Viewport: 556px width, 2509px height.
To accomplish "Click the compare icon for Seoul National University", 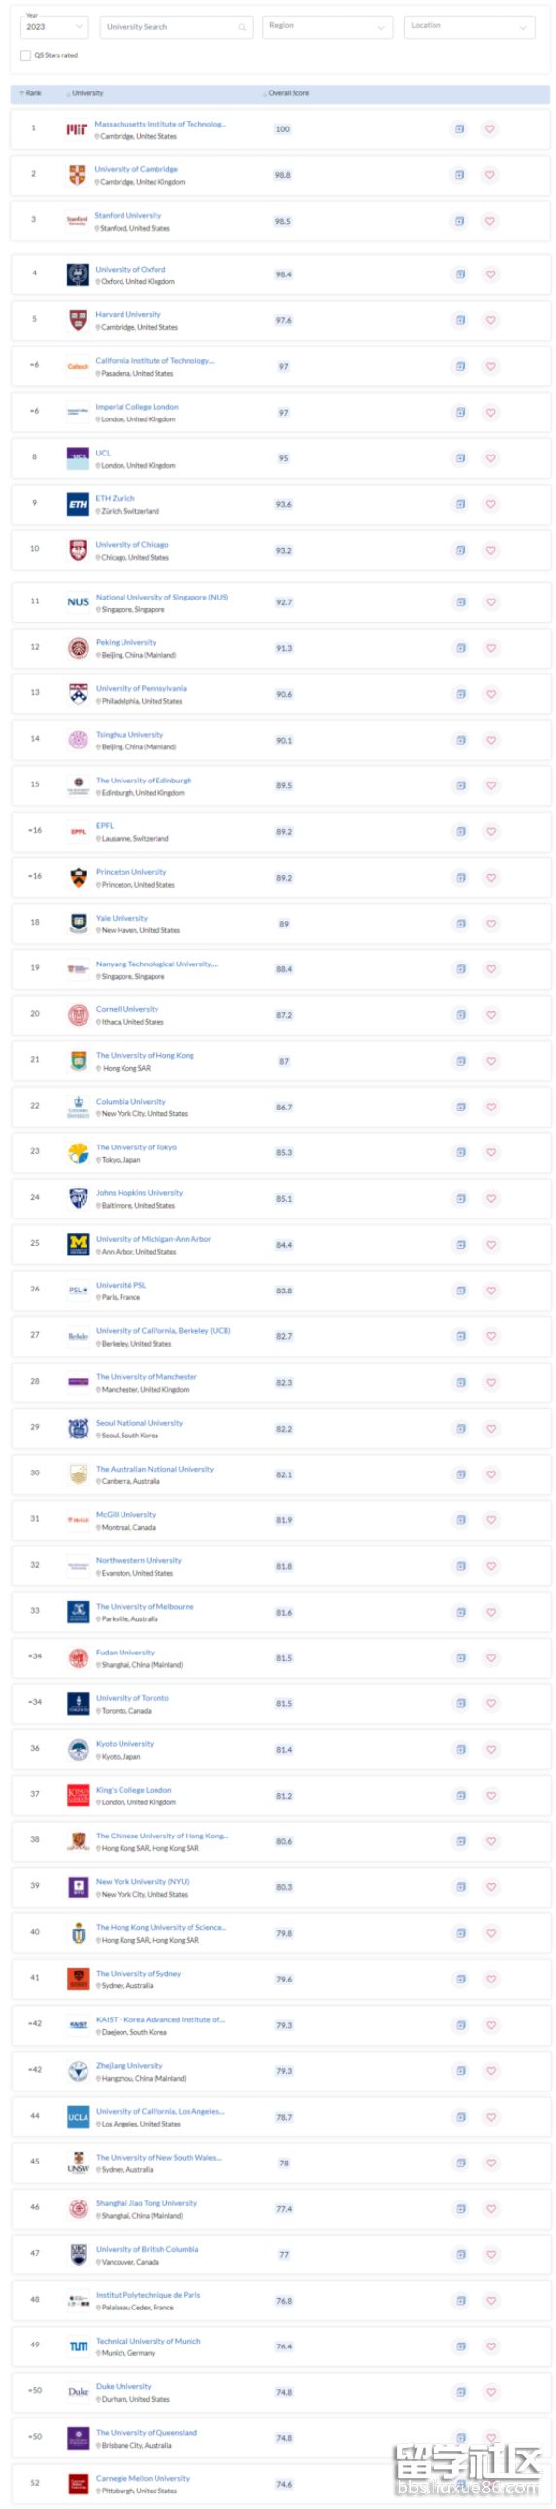I will coord(461,1428).
